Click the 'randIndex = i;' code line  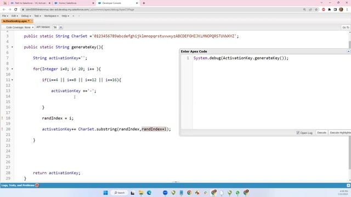click(58, 118)
